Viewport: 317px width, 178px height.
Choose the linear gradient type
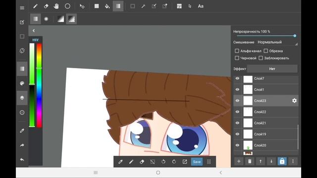tap(35, 19)
